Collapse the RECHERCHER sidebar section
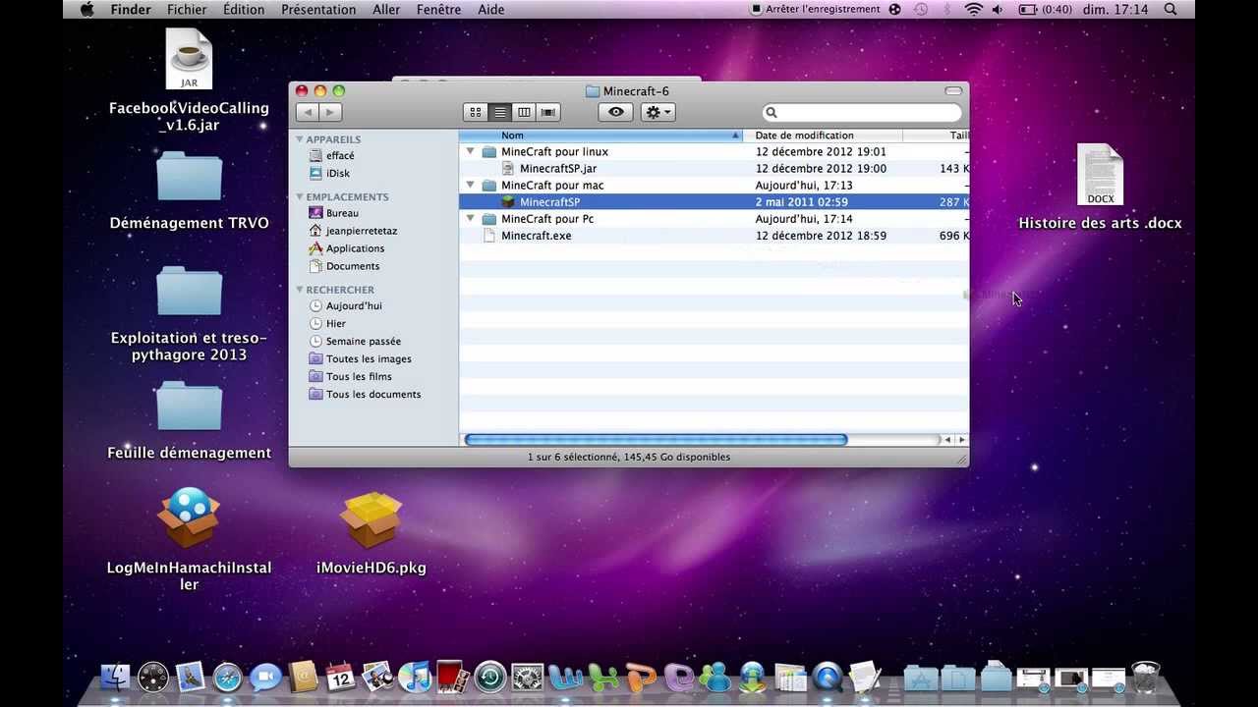The width and height of the screenshot is (1258, 707). coord(300,290)
